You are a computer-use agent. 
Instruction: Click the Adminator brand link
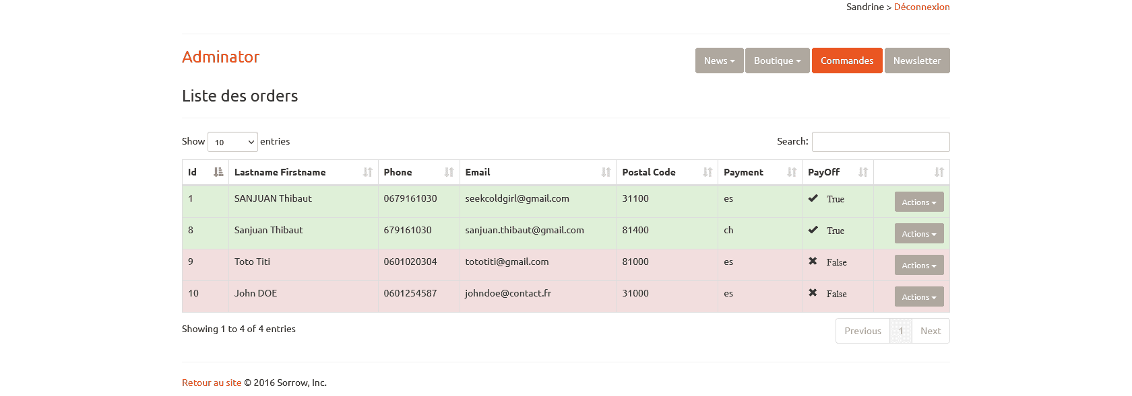[221, 57]
